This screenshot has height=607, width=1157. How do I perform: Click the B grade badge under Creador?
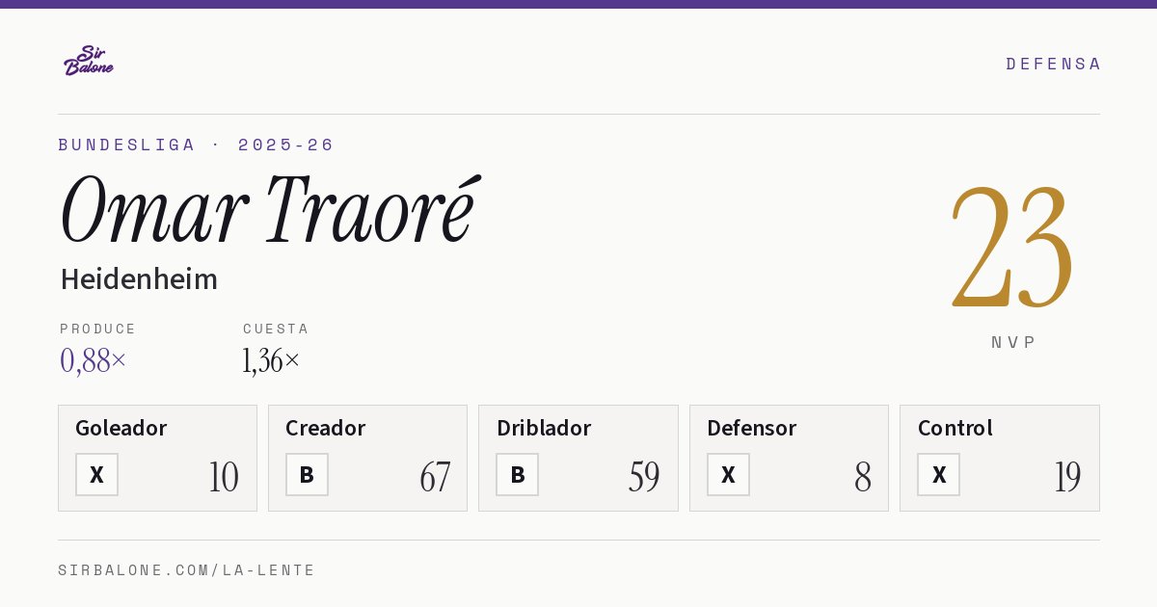[307, 475]
